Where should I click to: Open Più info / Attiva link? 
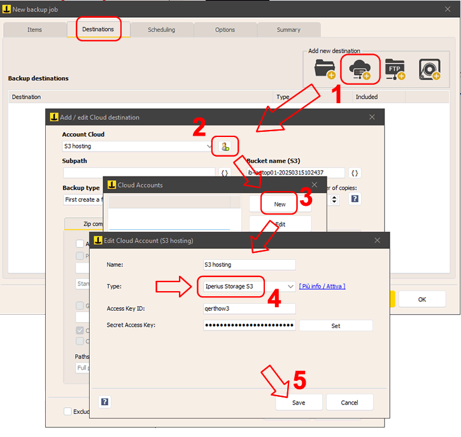(x=322, y=286)
